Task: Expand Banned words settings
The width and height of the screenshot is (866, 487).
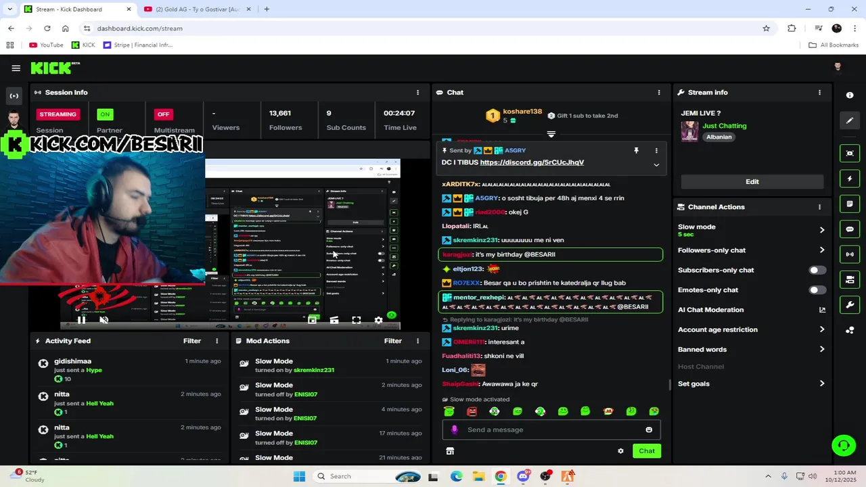Action: click(822, 350)
